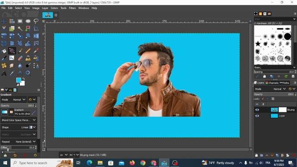Adjust the gradient Offset slider
This screenshot has width=297, height=167.
pyautogui.click(x=19, y=148)
